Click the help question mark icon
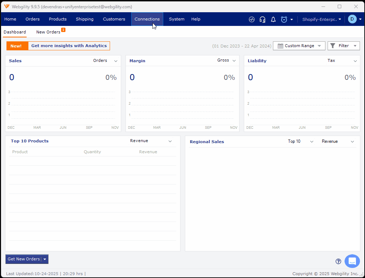The image size is (365, 278). [x=338, y=261]
